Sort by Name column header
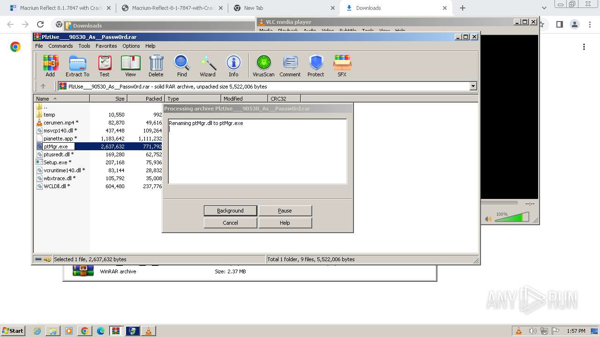 click(61, 99)
